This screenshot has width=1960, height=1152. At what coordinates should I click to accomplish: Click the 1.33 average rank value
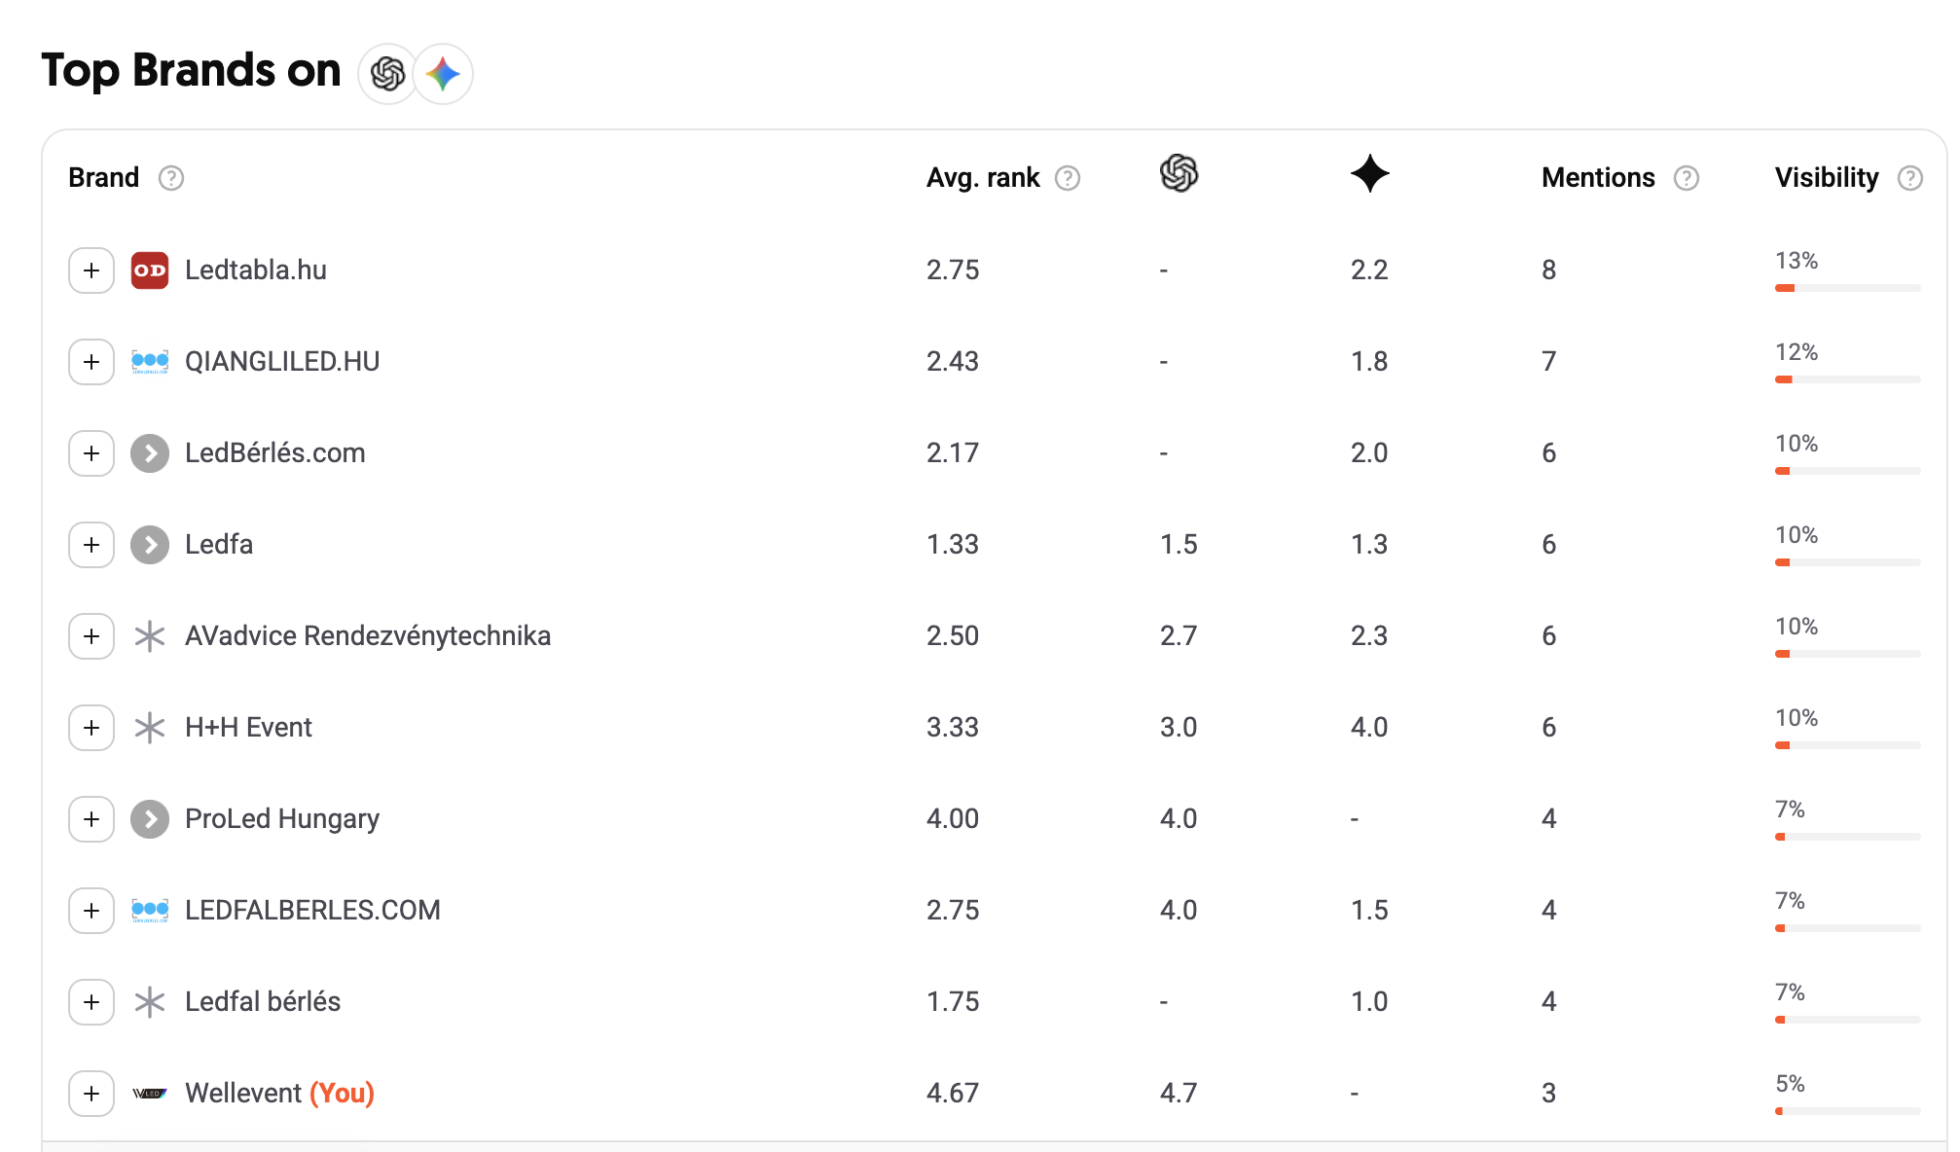(953, 545)
